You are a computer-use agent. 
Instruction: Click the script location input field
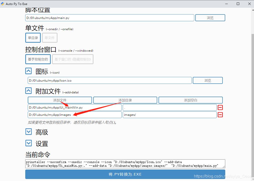(110, 18)
